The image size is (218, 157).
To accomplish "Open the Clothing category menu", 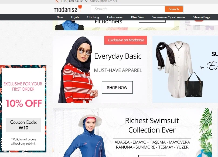I will [x=93, y=17].
